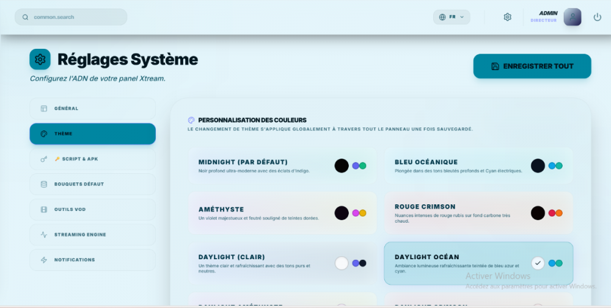Open the FR language dropdown
The width and height of the screenshot is (611, 308).
point(452,17)
